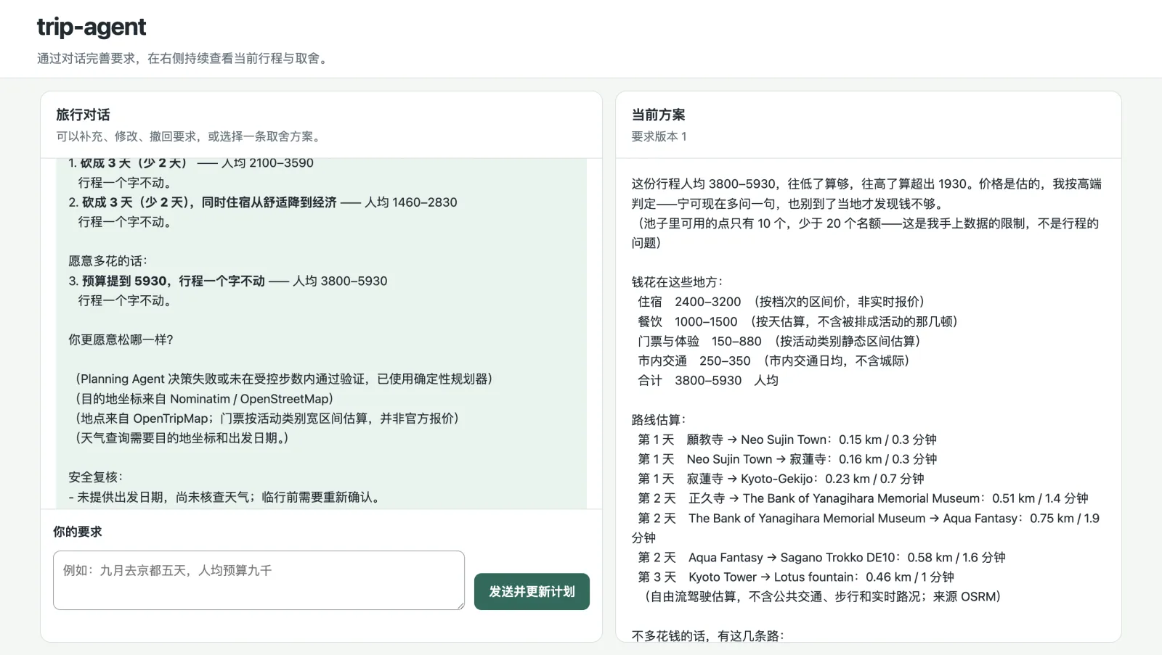The image size is (1162, 655).
Task: Click the 寂蓮寺 → Kyoto-Gekijo route
Action: 781,479
